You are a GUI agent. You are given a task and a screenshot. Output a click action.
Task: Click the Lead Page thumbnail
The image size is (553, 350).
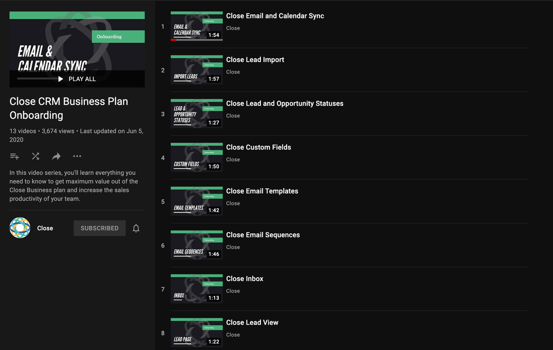[x=197, y=332]
